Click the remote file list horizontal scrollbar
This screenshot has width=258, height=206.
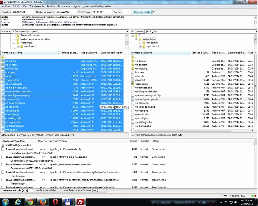pos(182,130)
